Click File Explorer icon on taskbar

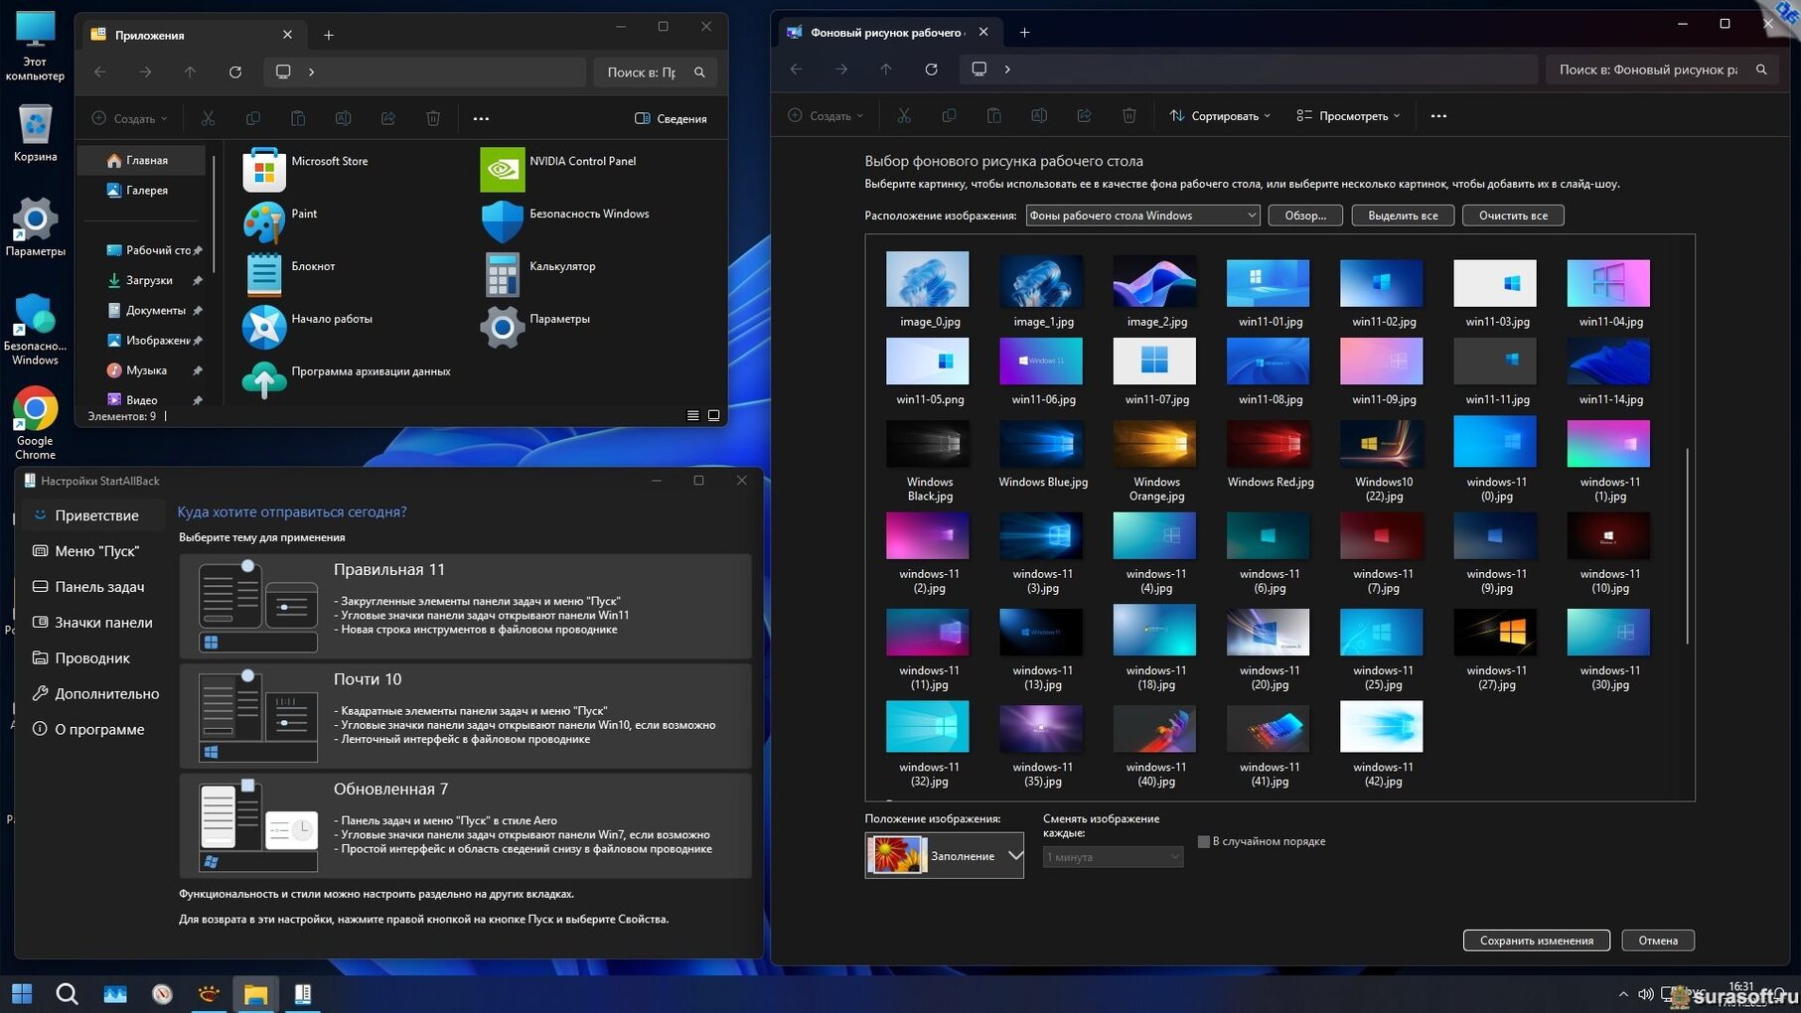tap(255, 993)
